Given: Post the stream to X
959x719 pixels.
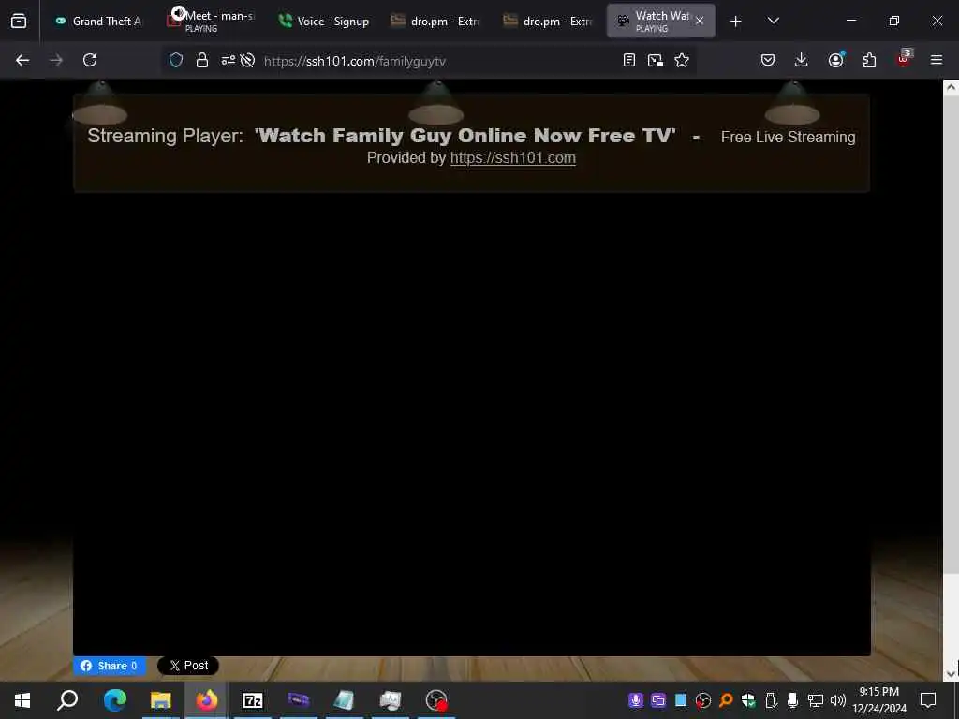Looking at the screenshot, I should 187,666.
